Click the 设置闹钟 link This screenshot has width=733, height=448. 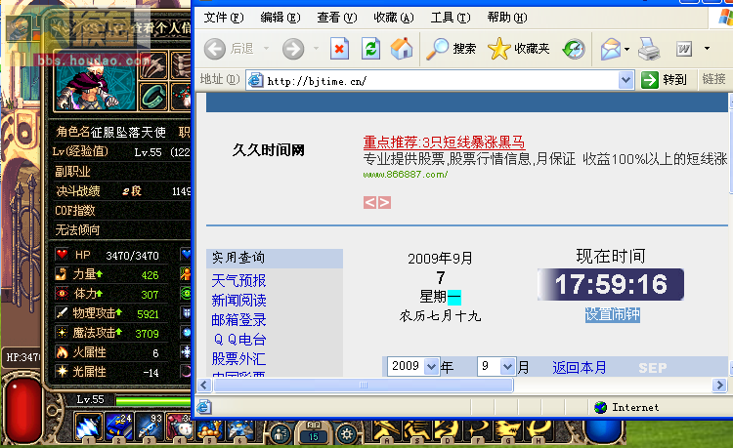click(613, 314)
